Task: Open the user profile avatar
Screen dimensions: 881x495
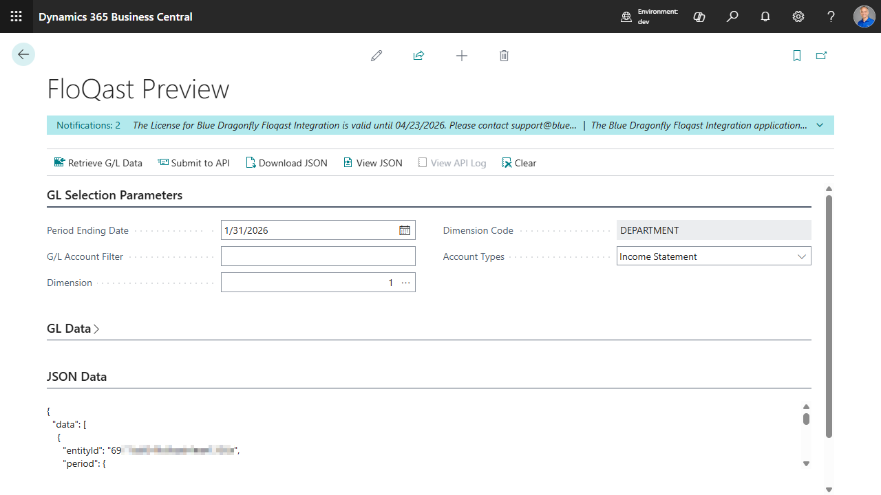Action: (x=864, y=16)
